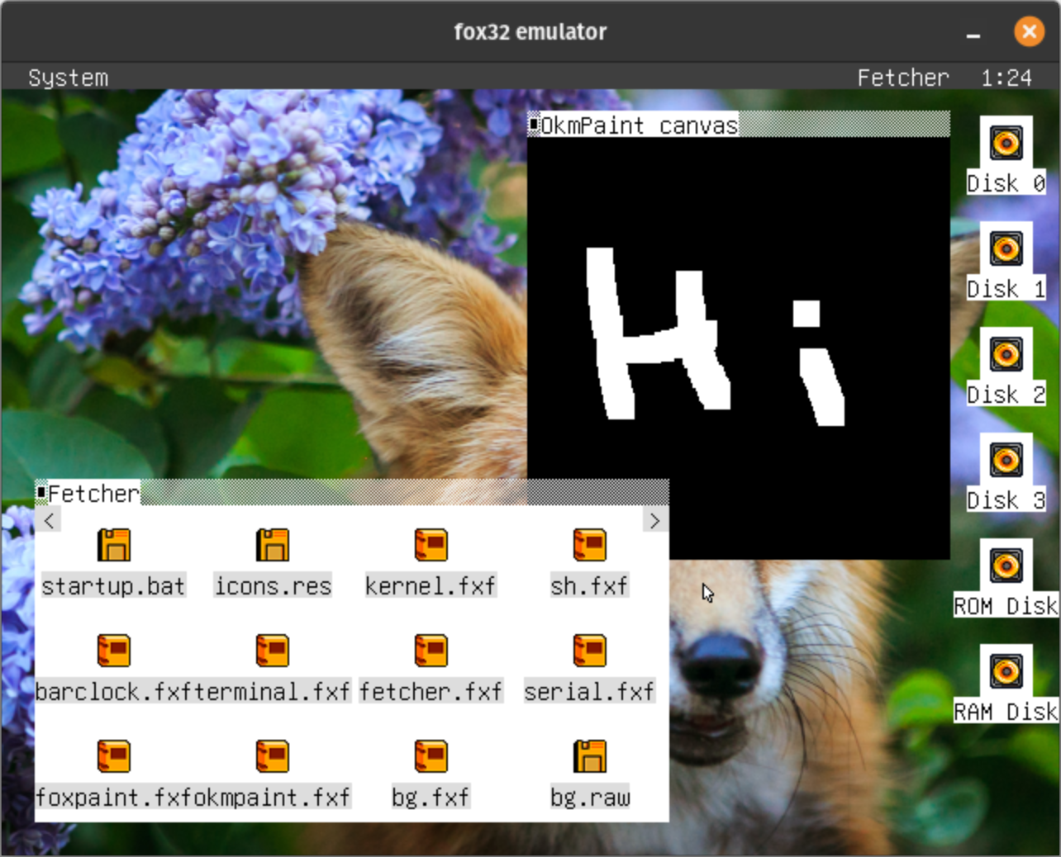Select the RAM Disk label text
This screenshot has width=1061, height=857.
1006,711
